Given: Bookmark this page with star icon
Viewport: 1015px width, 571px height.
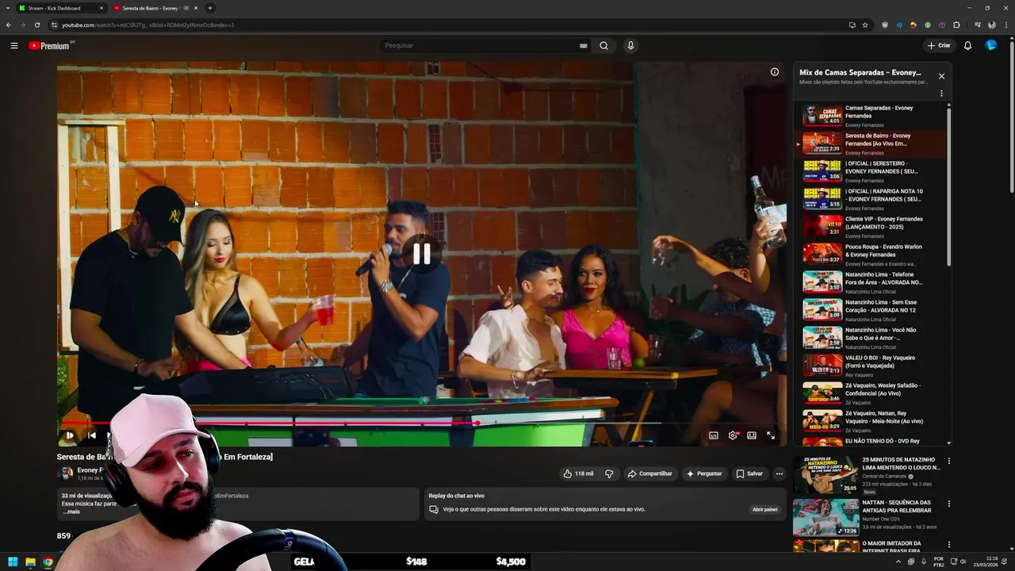Looking at the screenshot, I should [865, 25].
